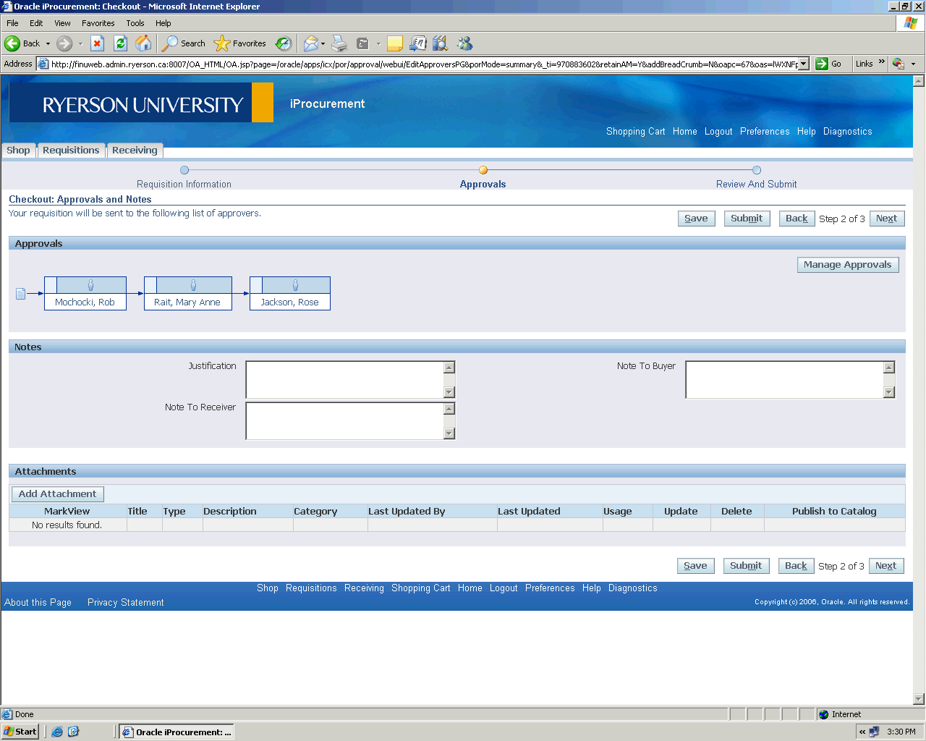
Task: Click the Windows Start button
Action: point(20,732)
